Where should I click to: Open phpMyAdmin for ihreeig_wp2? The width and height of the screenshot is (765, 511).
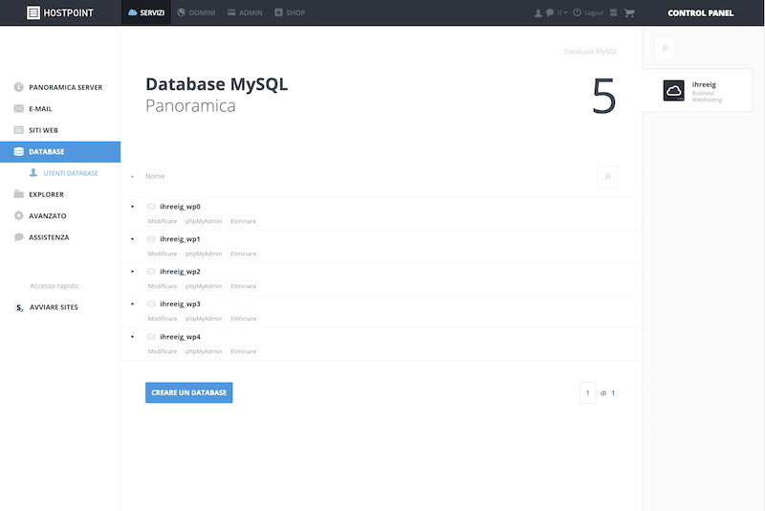click(204, 286)
